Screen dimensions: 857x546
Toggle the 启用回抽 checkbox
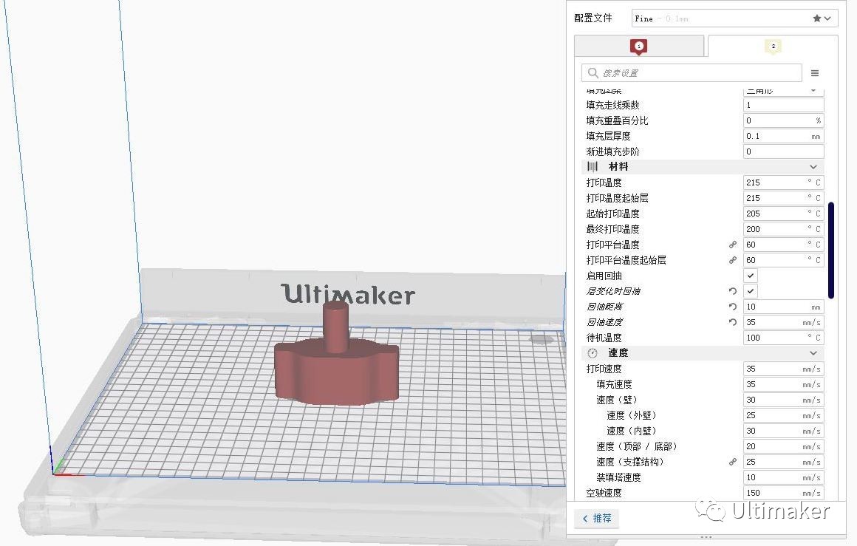(x=751, y=276)
